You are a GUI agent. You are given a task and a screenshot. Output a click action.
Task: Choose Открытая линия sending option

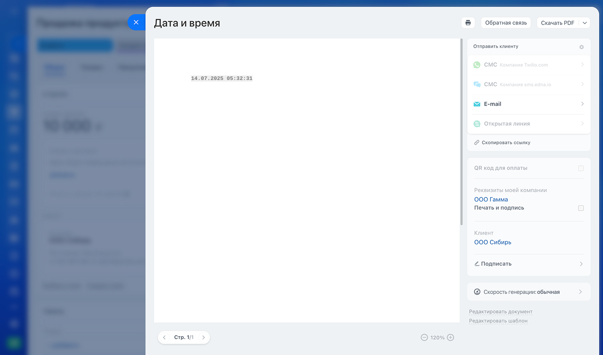pos(529,124)
